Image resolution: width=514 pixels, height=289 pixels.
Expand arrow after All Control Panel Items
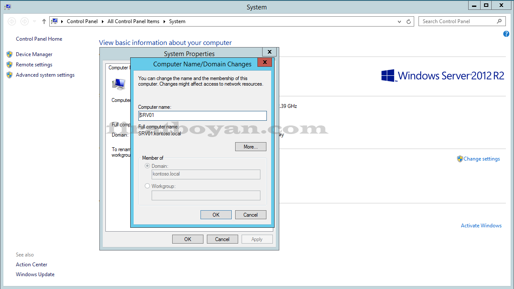[164, 21]
